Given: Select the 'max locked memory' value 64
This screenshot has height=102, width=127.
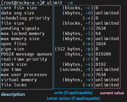Looking at the screenshot, I should pyautogui.click(x=98, y=34).
